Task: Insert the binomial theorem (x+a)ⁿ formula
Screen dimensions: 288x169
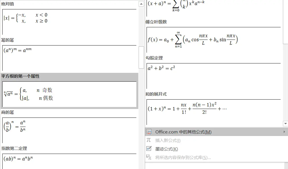Action: [x=214, y=8]
